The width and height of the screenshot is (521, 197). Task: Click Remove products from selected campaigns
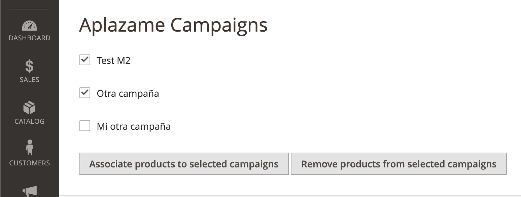click(399, 164)
